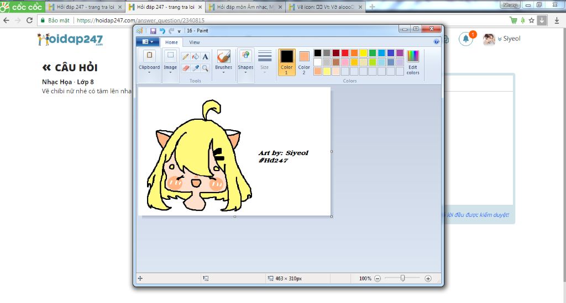Open a new browser tab with plus

point(372,7)
